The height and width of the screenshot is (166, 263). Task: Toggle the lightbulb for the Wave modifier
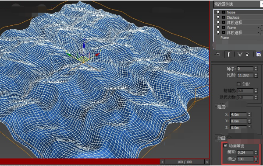coord(218,27)
